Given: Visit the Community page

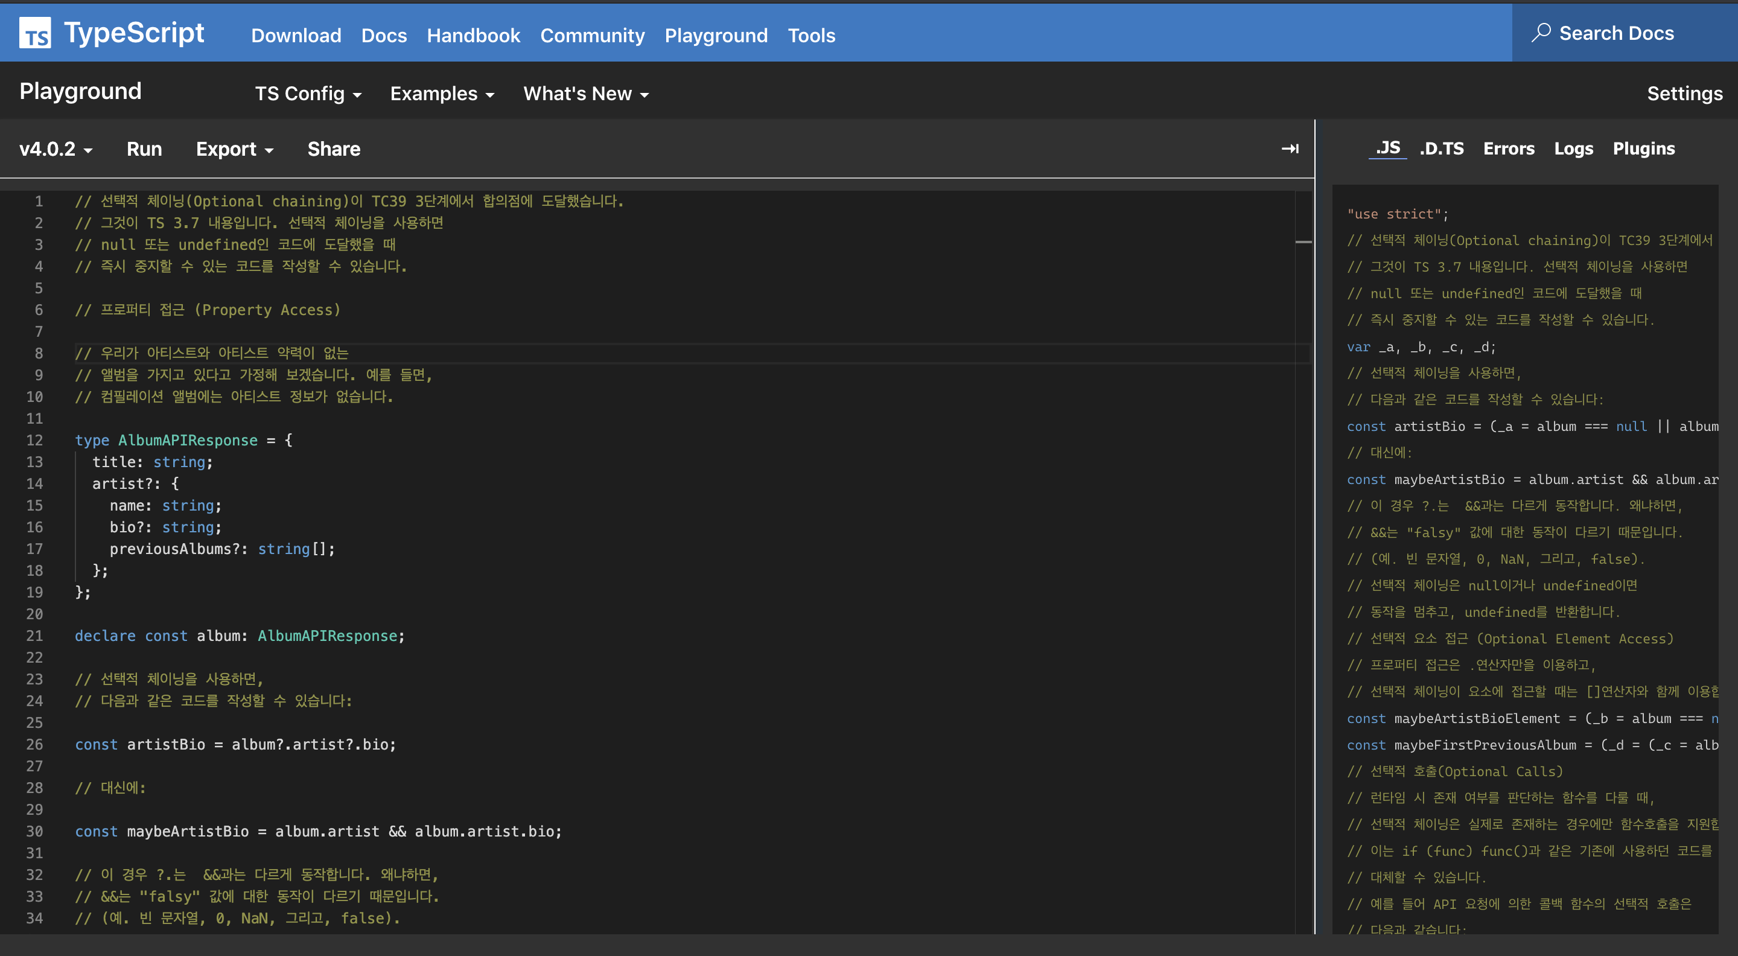Looking at the screenshot, I should click(593, 35).
